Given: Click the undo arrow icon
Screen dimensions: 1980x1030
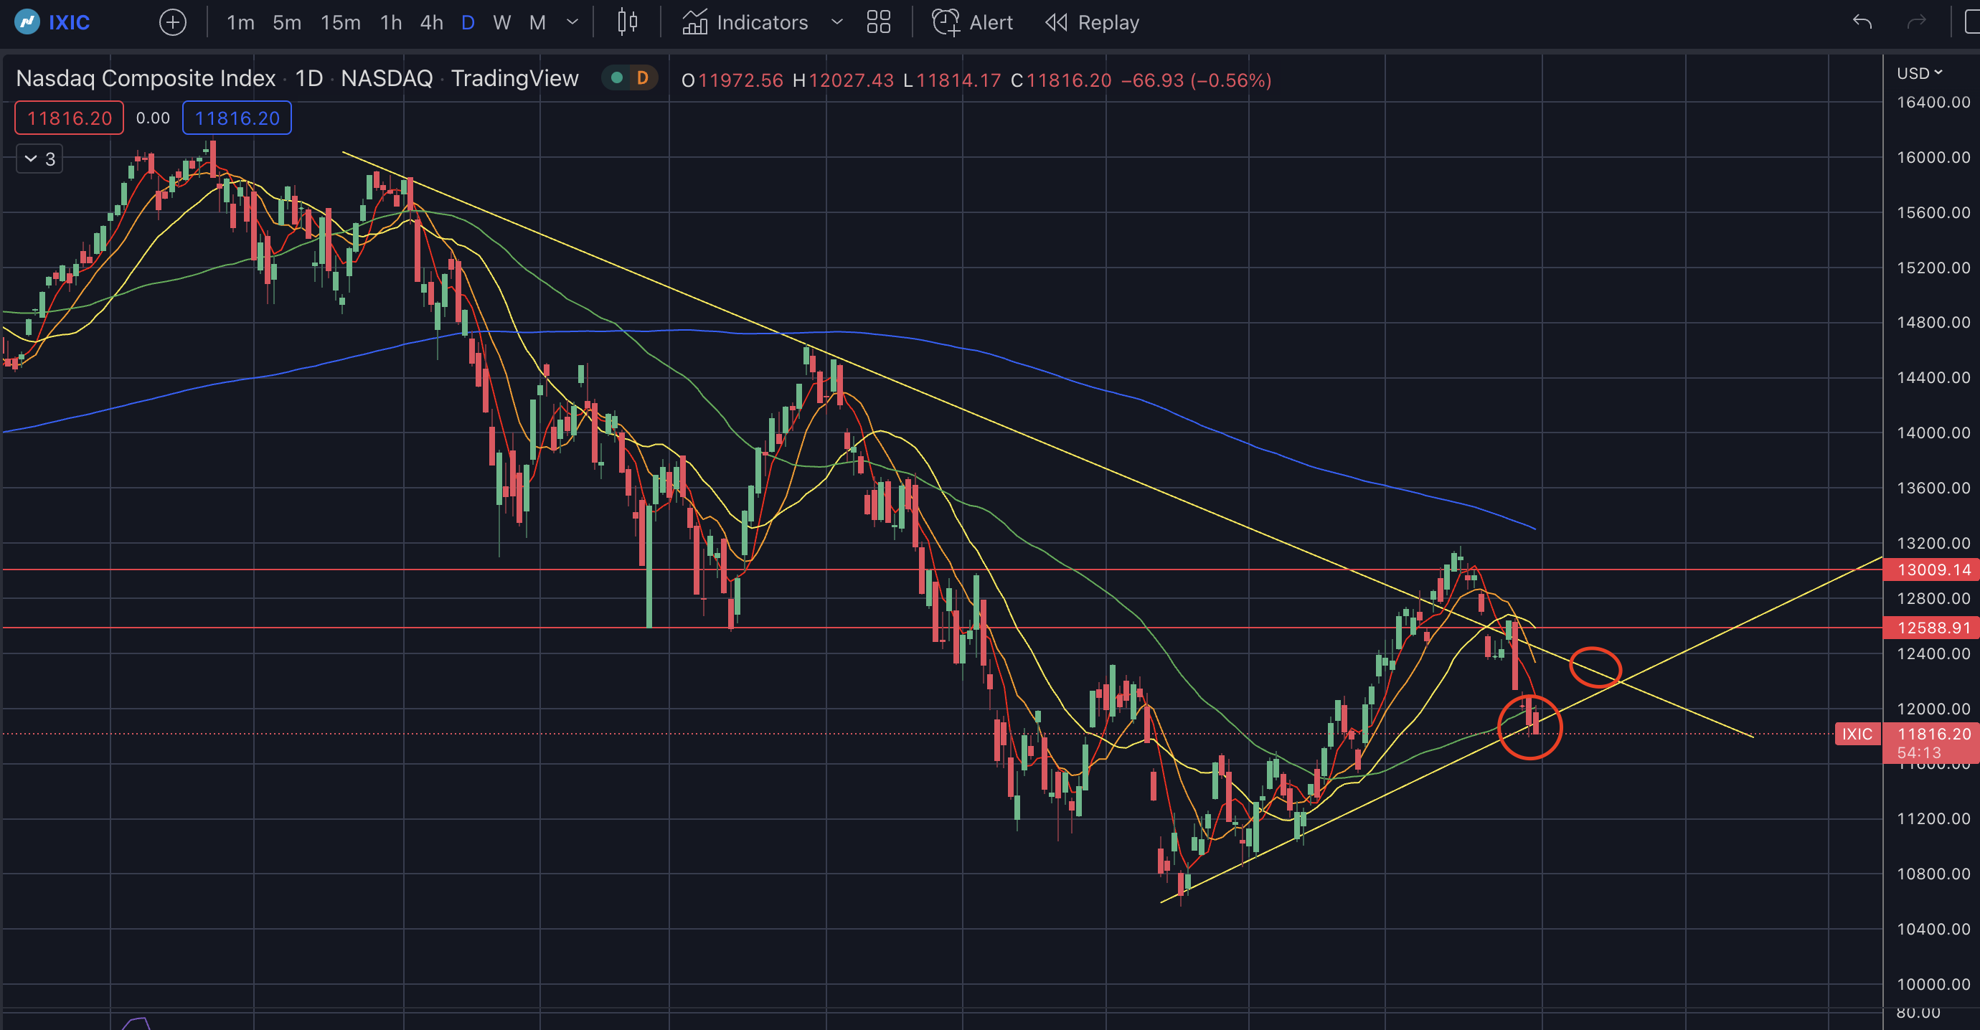Looking at the screenshot, I should click(x=1862, y=22).
